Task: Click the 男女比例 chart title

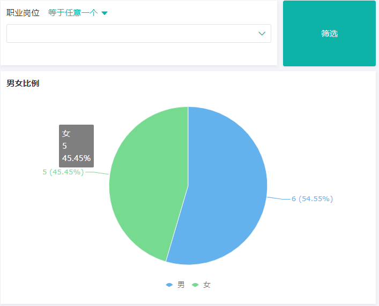Action: (23, 83)
